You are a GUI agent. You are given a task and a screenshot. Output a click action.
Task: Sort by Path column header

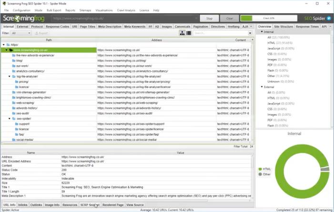49,40
